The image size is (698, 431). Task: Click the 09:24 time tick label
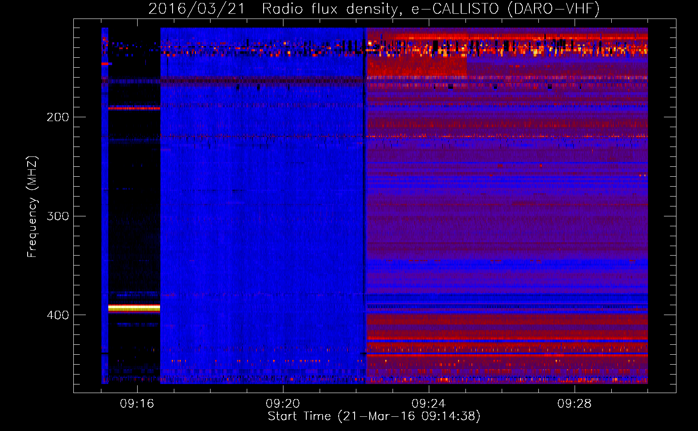pyautogui.click(x=429, y=404)
